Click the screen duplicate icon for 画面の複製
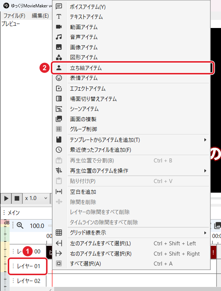 click(x=59, y=119)
